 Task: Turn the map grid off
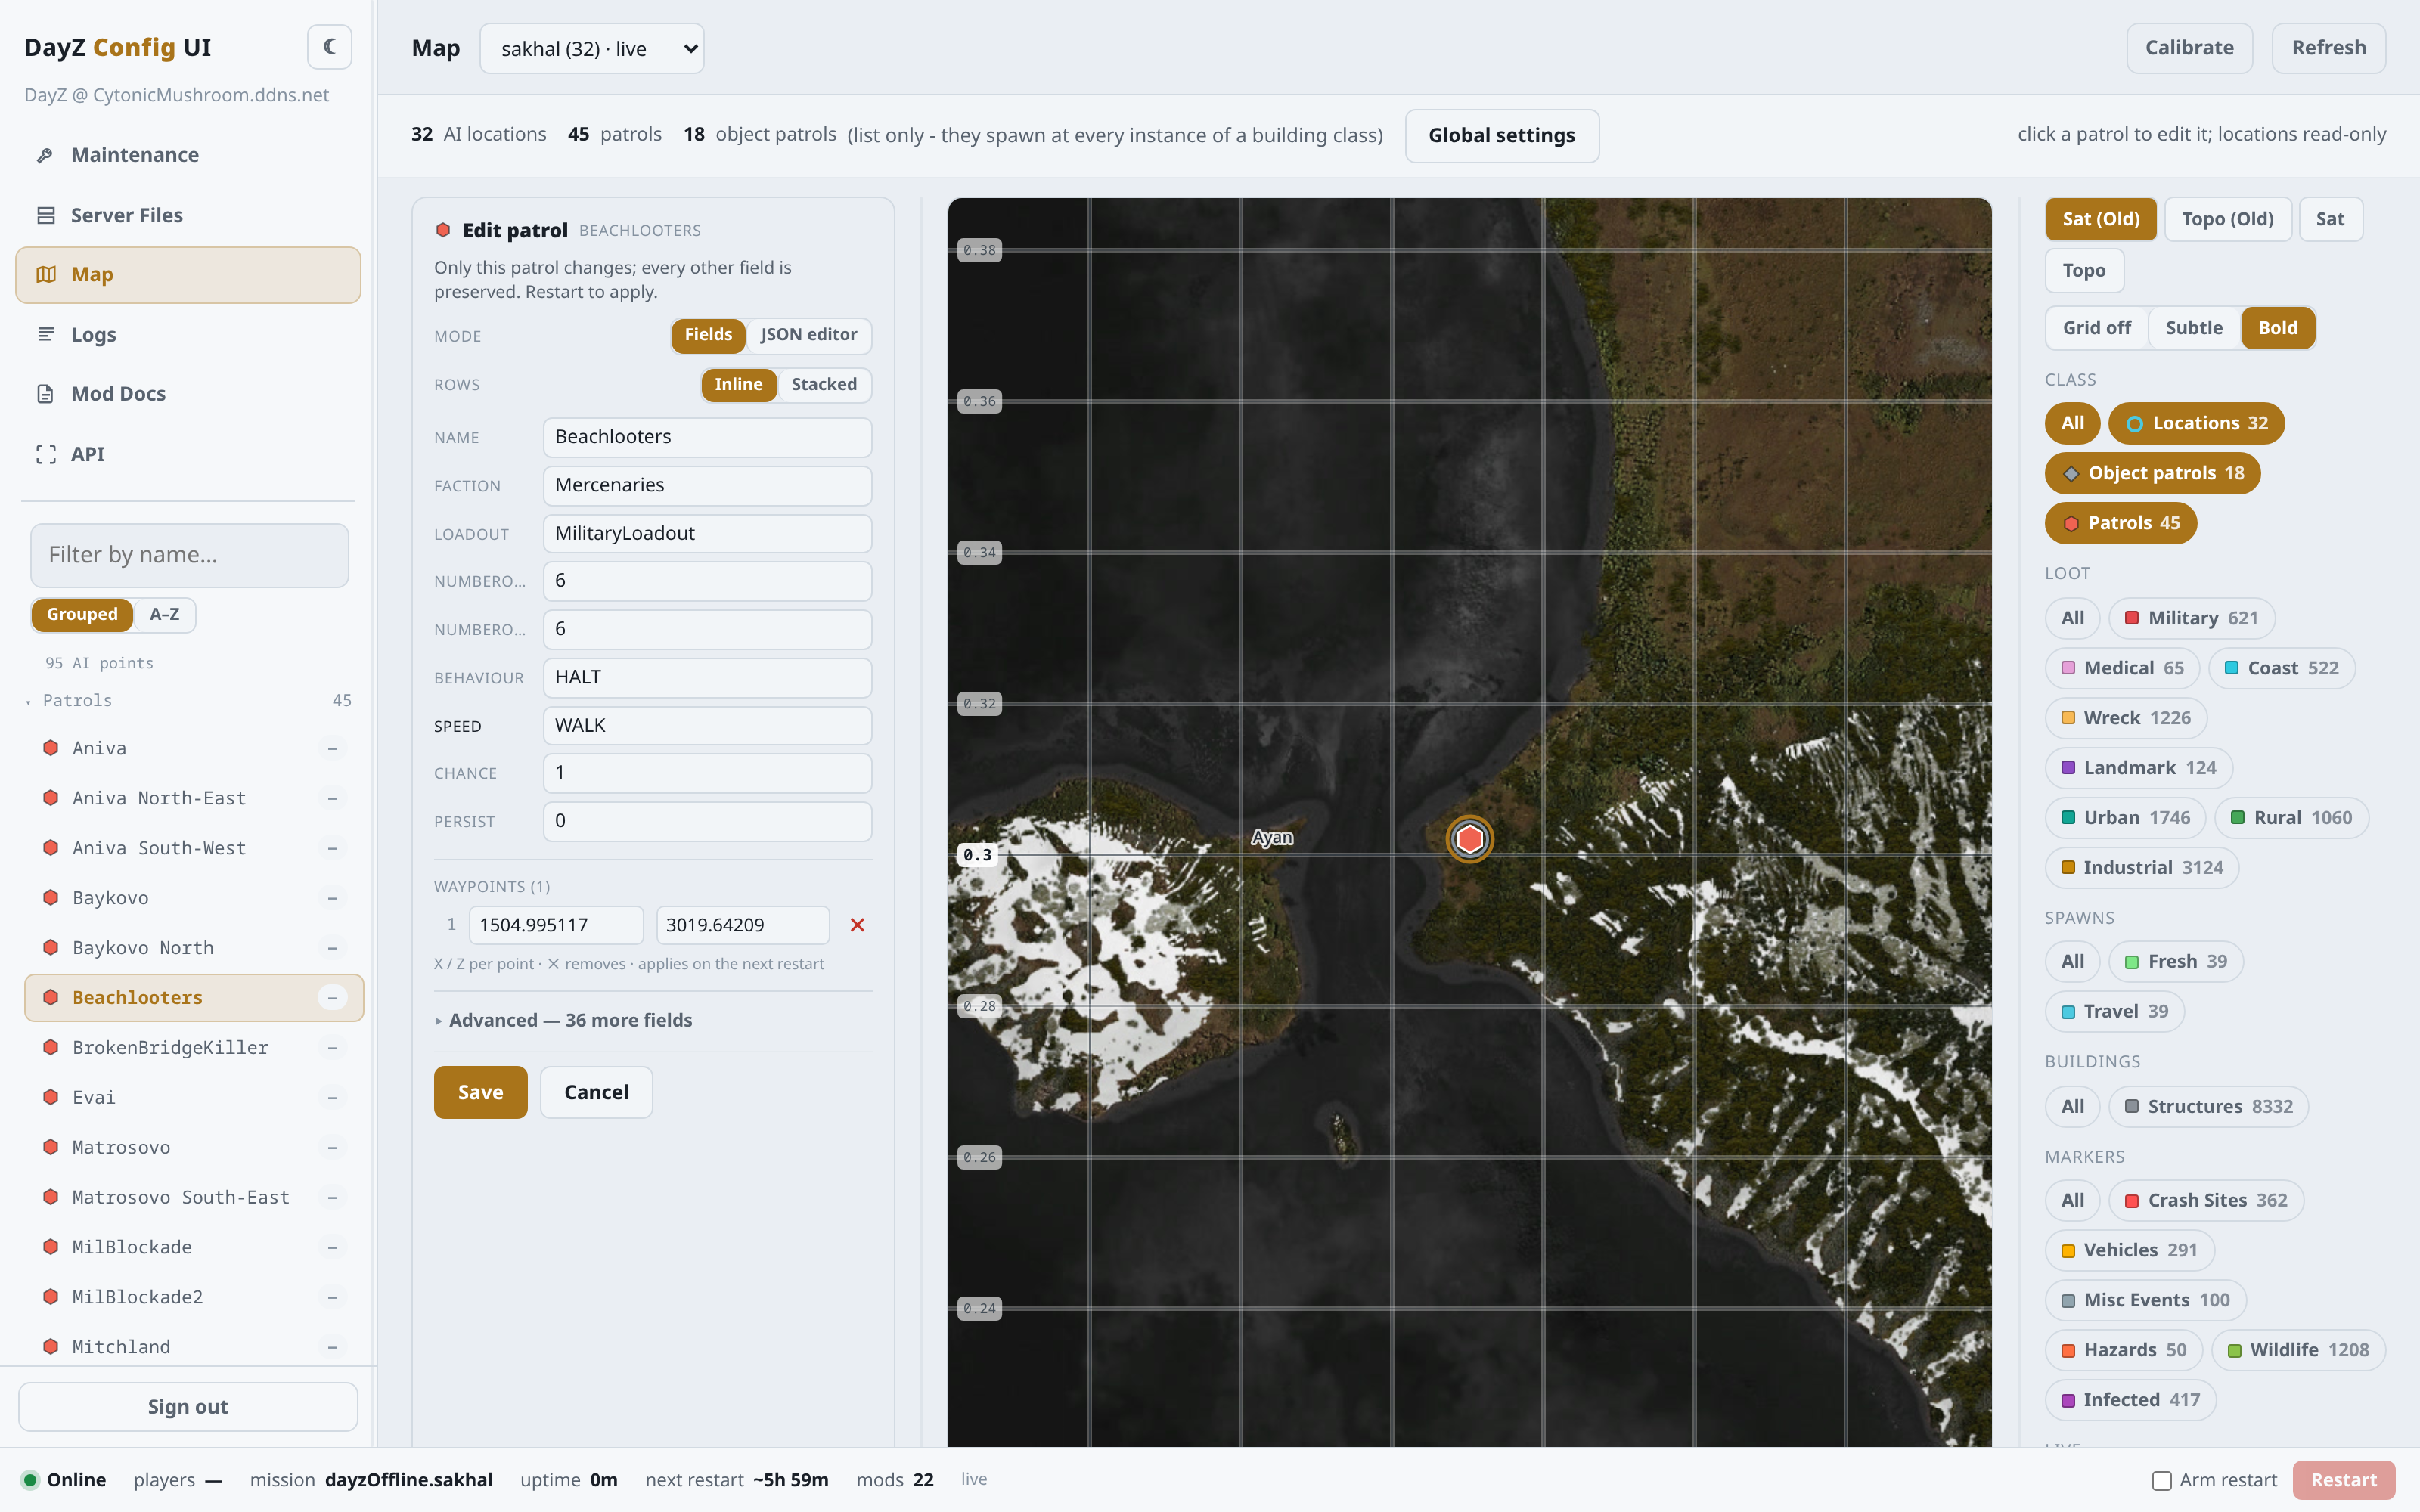coord(2096,328)
